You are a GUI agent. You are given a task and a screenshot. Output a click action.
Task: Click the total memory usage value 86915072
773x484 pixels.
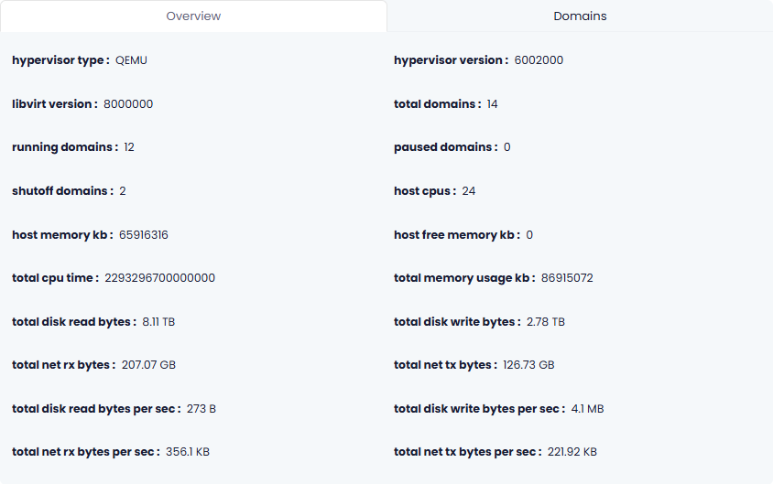(x=567, y=278)
